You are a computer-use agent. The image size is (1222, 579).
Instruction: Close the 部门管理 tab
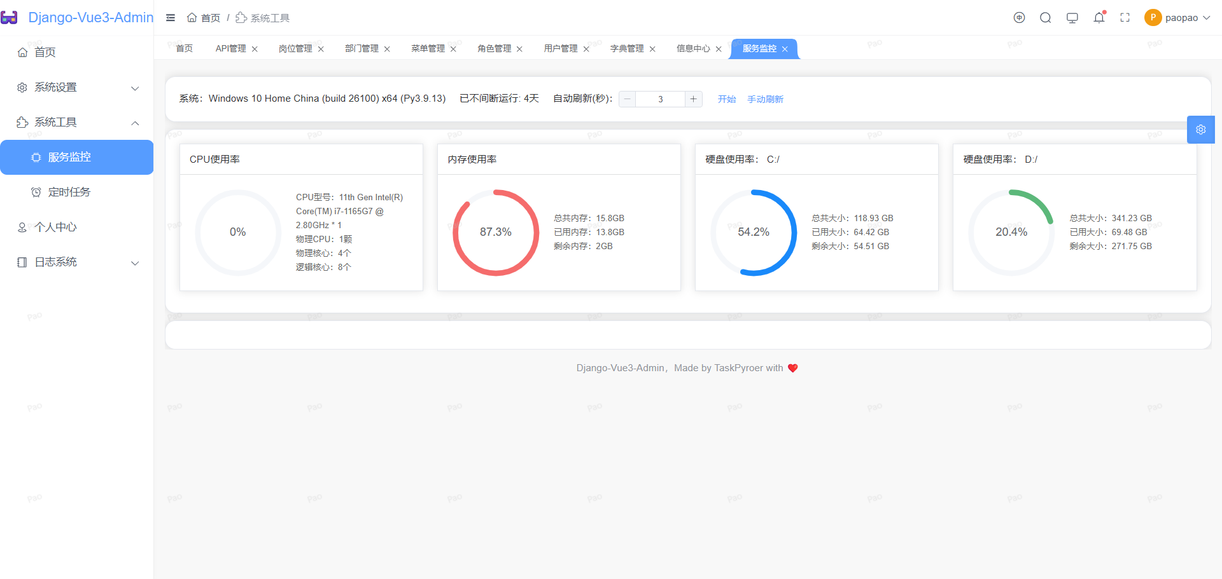click(387, 49)
